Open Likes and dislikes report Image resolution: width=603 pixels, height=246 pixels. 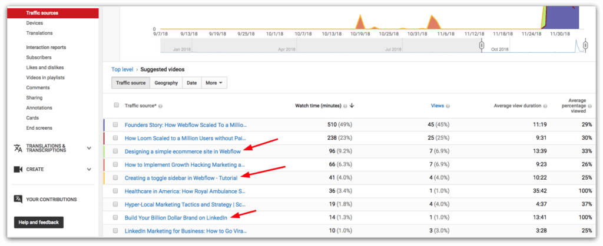point(45,68)
